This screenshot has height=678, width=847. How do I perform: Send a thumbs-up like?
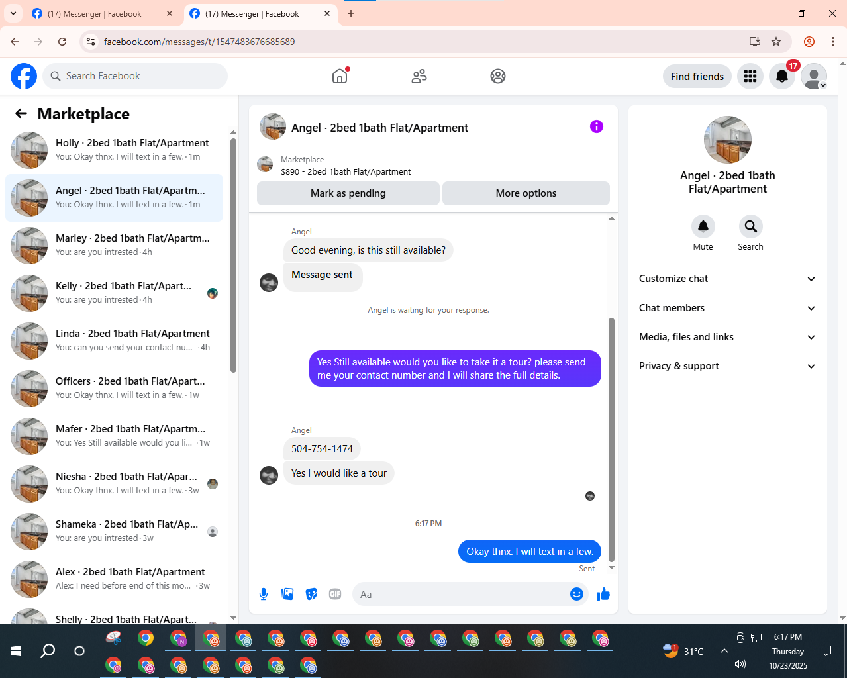[603, 594]
